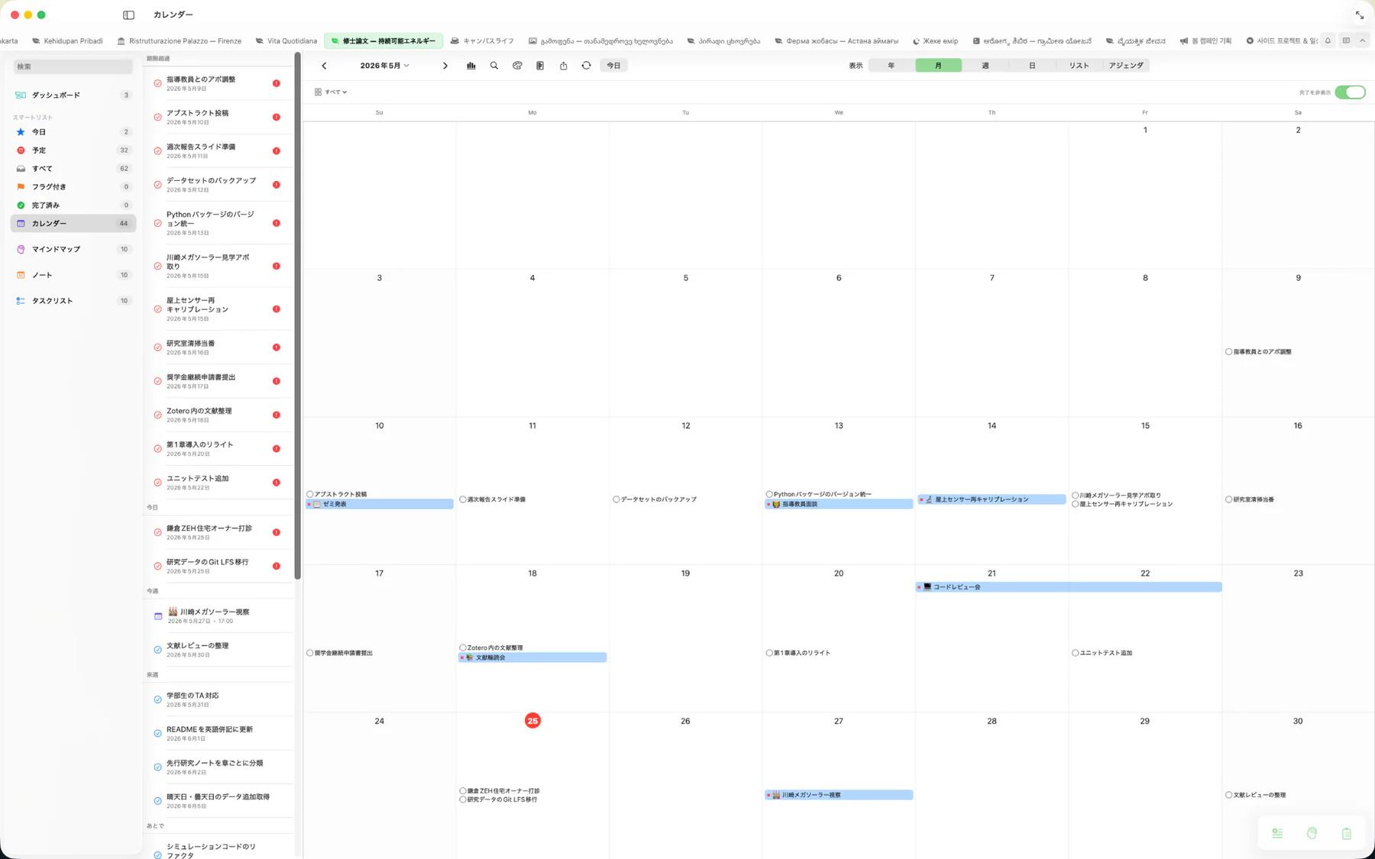The width and height of the screenshot is (1375, 859).
Task: Open the Kehidupan Pribadi tab
Action: click(x=67, y=41)
